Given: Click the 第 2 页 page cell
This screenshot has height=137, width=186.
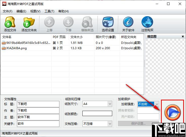Looking at the screenshot, I should pyautogui.click(x=58, y=48).
